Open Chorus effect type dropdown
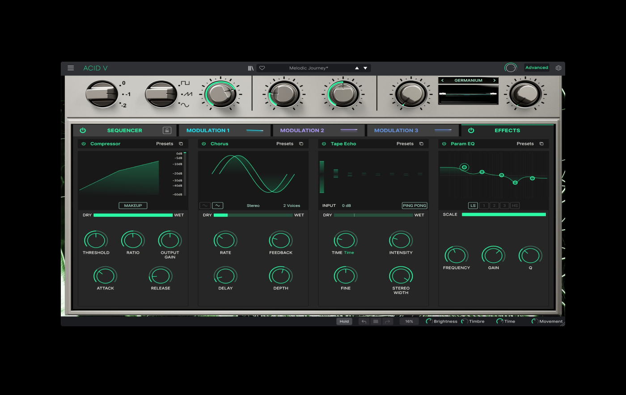The height and width of the screenshot is (395, 626). [x=219, y=144]
